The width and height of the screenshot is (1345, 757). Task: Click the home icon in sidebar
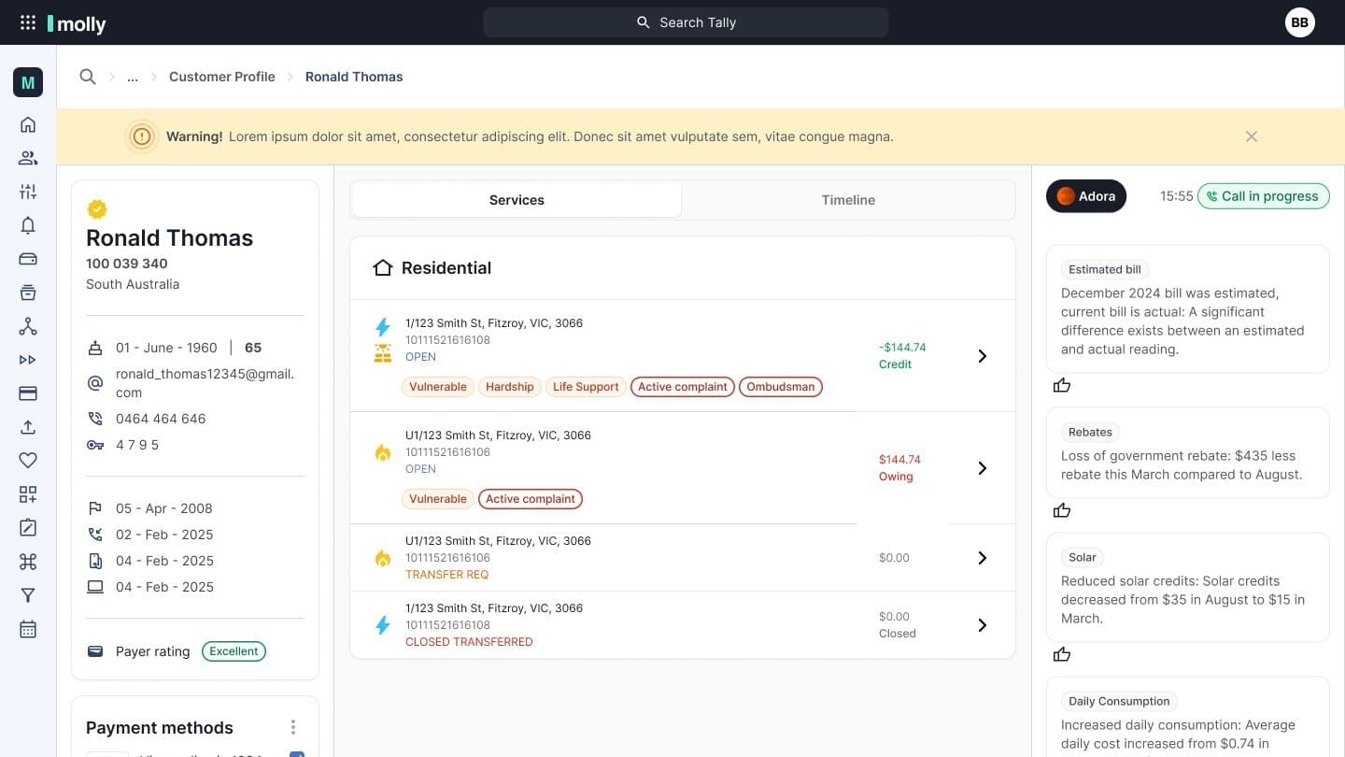(x=28, y=124)
